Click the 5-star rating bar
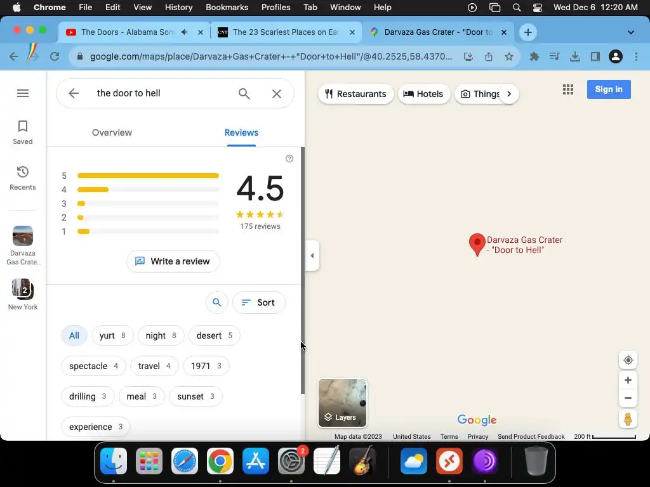The height and width of the screenshot is (487, 650). coord(148,176)
